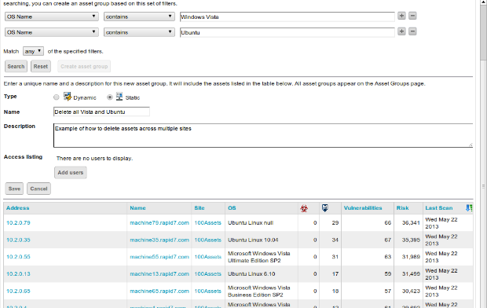487x308 pixels.
Task: Click the asset group Name field
Action: pos(101,112)
